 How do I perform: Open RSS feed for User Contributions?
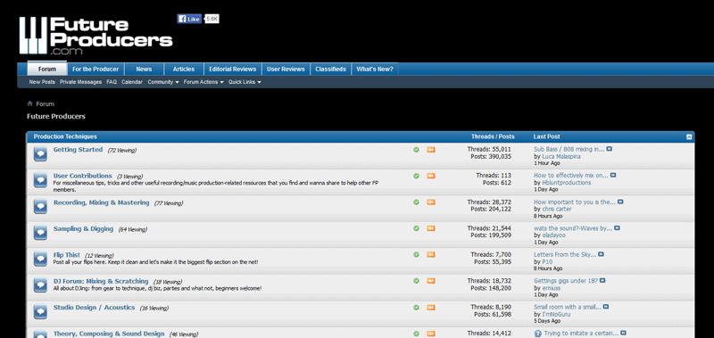coord(431,176)
